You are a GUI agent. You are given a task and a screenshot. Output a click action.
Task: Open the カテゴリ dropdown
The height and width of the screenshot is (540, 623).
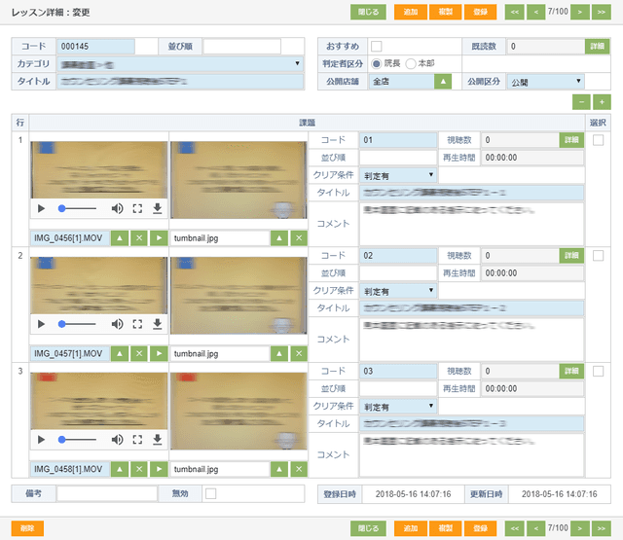[180, 64]
